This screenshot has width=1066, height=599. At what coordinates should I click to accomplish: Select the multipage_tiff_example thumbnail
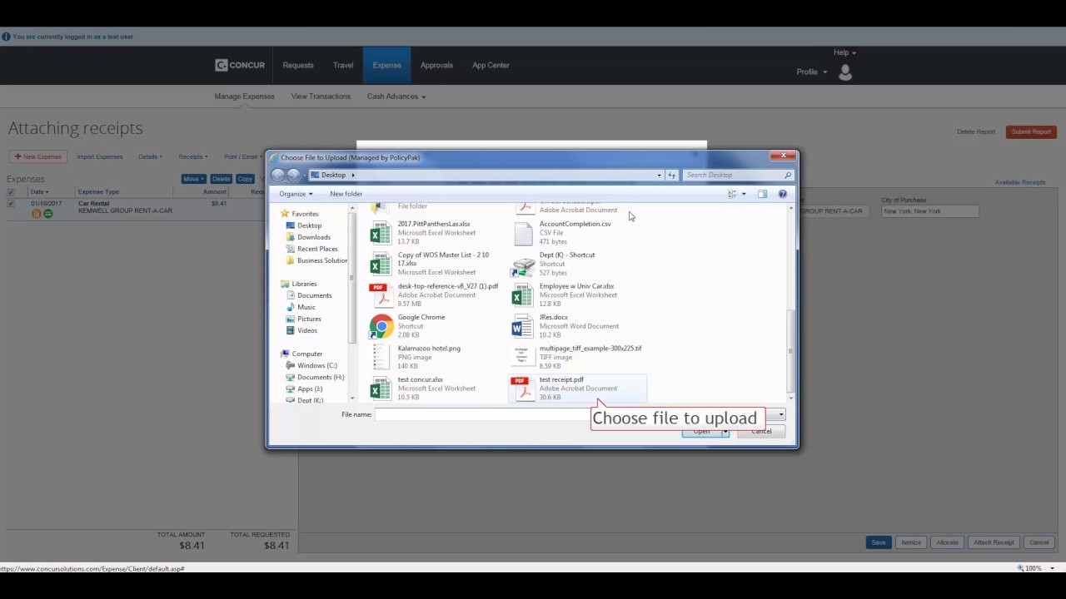(x=522, y=357)
